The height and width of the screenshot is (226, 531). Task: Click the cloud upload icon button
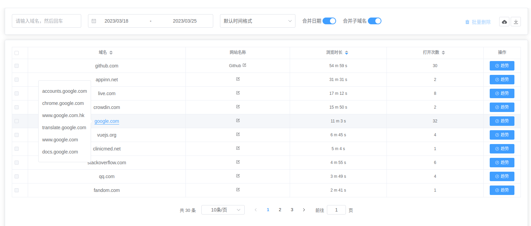click(504, 22)
